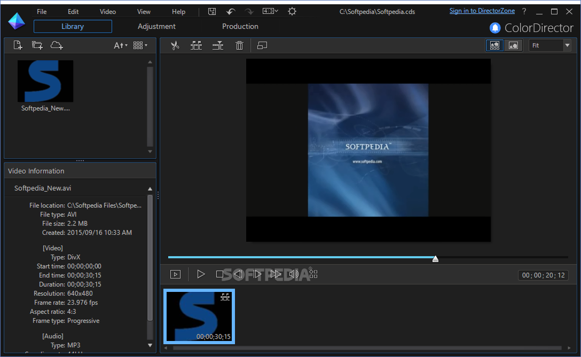
Task: Click the volume speaker icon
Action: [294, 274]
